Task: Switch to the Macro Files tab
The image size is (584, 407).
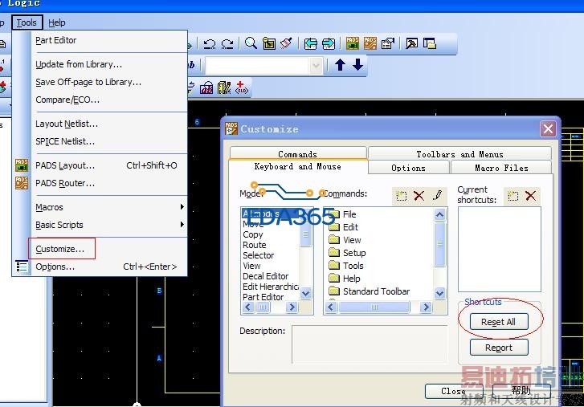Action: (x=501, y=168)
